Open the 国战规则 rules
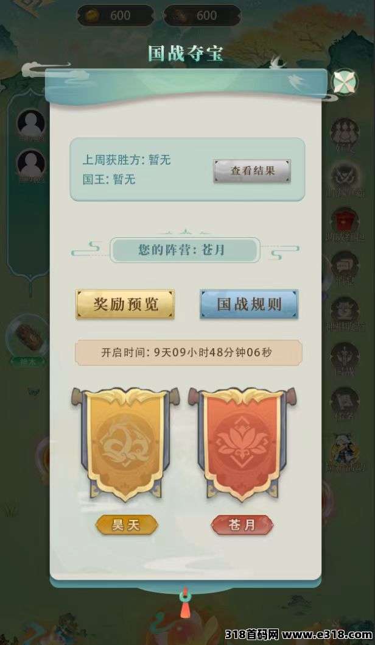This screenshot has height=645, width=375. [249, 304]
